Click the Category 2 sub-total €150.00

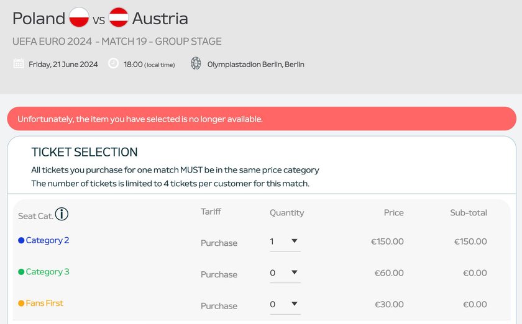coord(470,241)
